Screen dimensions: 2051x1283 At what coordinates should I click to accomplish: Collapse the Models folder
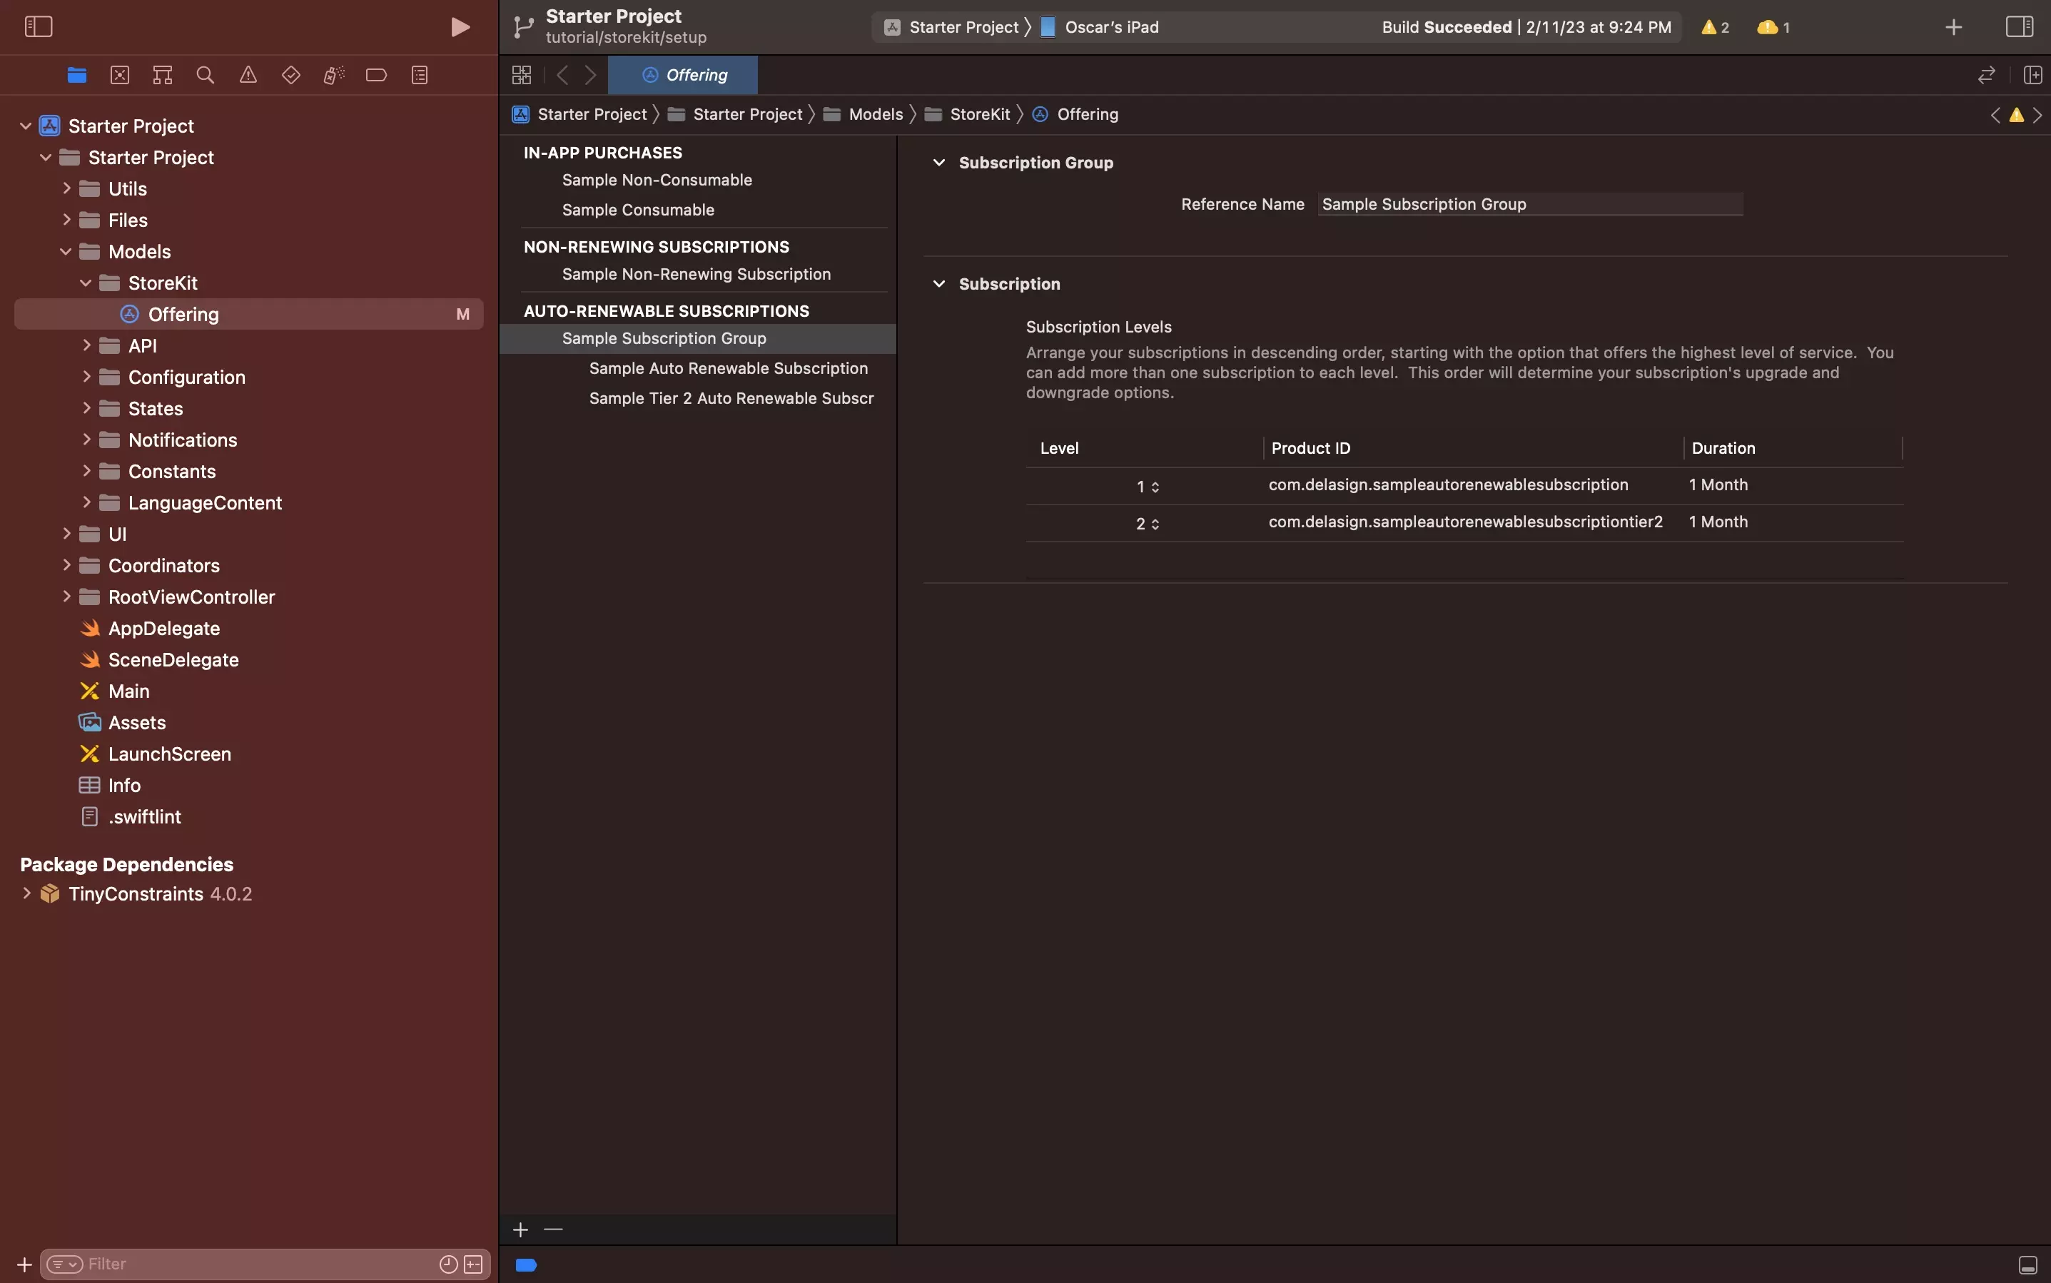click(x=66, y=251)
